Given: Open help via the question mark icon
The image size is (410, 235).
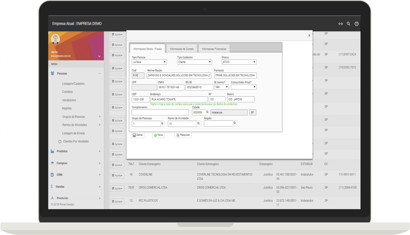Looking at the screenshot, I should [x=357, y=24].
